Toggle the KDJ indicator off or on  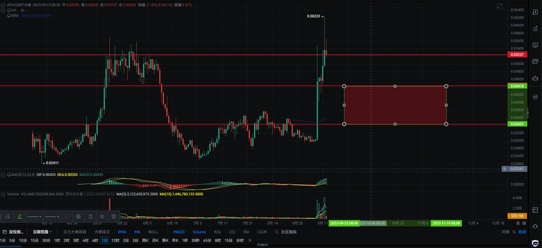(x=217, y=232)
